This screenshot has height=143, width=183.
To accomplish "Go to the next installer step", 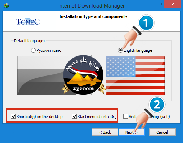I will click(132, 132).
